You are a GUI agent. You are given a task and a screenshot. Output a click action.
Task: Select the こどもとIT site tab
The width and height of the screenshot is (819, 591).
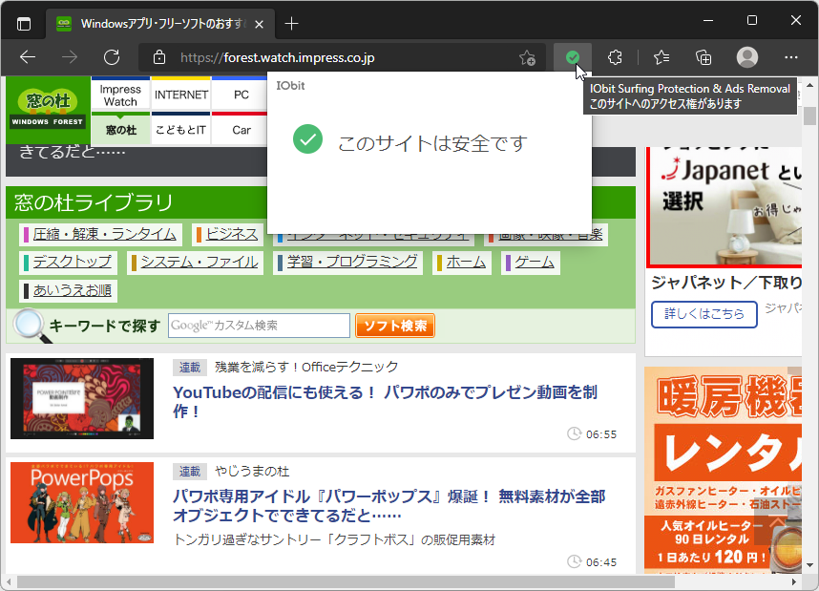click(180, 128)
